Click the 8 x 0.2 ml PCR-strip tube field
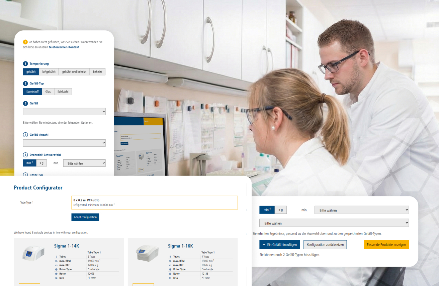Image resolution: width=439 pixels, height=286 pixels. 154,202
